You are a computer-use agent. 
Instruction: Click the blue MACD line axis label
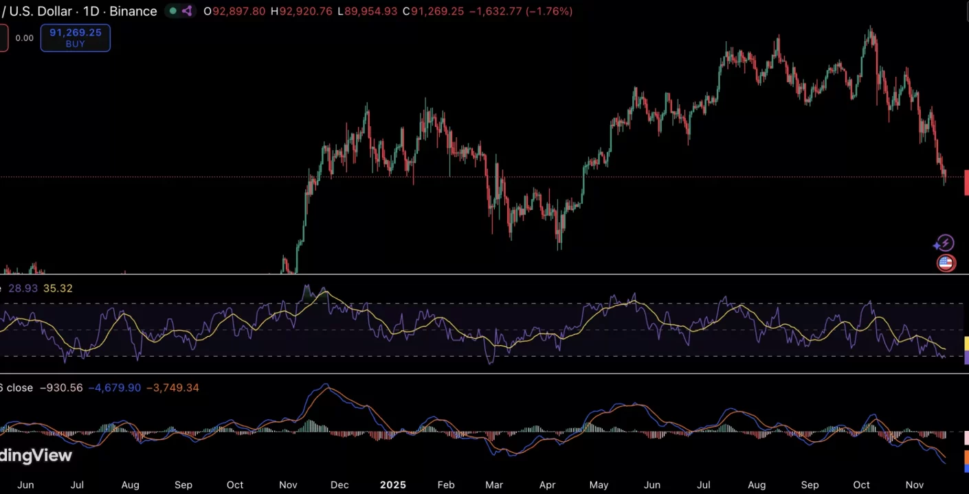[966, 469]
